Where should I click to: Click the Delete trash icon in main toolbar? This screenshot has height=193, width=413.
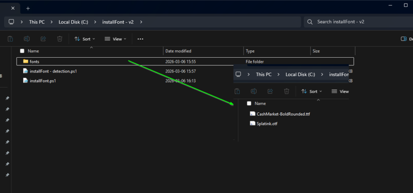pos(60,39)
